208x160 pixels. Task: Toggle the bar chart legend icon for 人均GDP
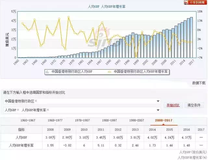[x=47, y=72]
